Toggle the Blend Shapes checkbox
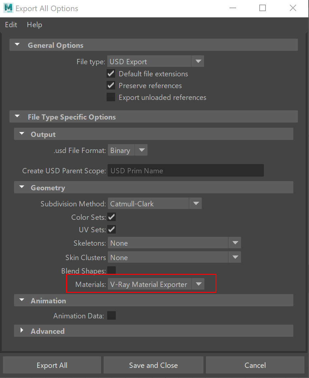Screen dimensions: 309x378 [112, 271]
